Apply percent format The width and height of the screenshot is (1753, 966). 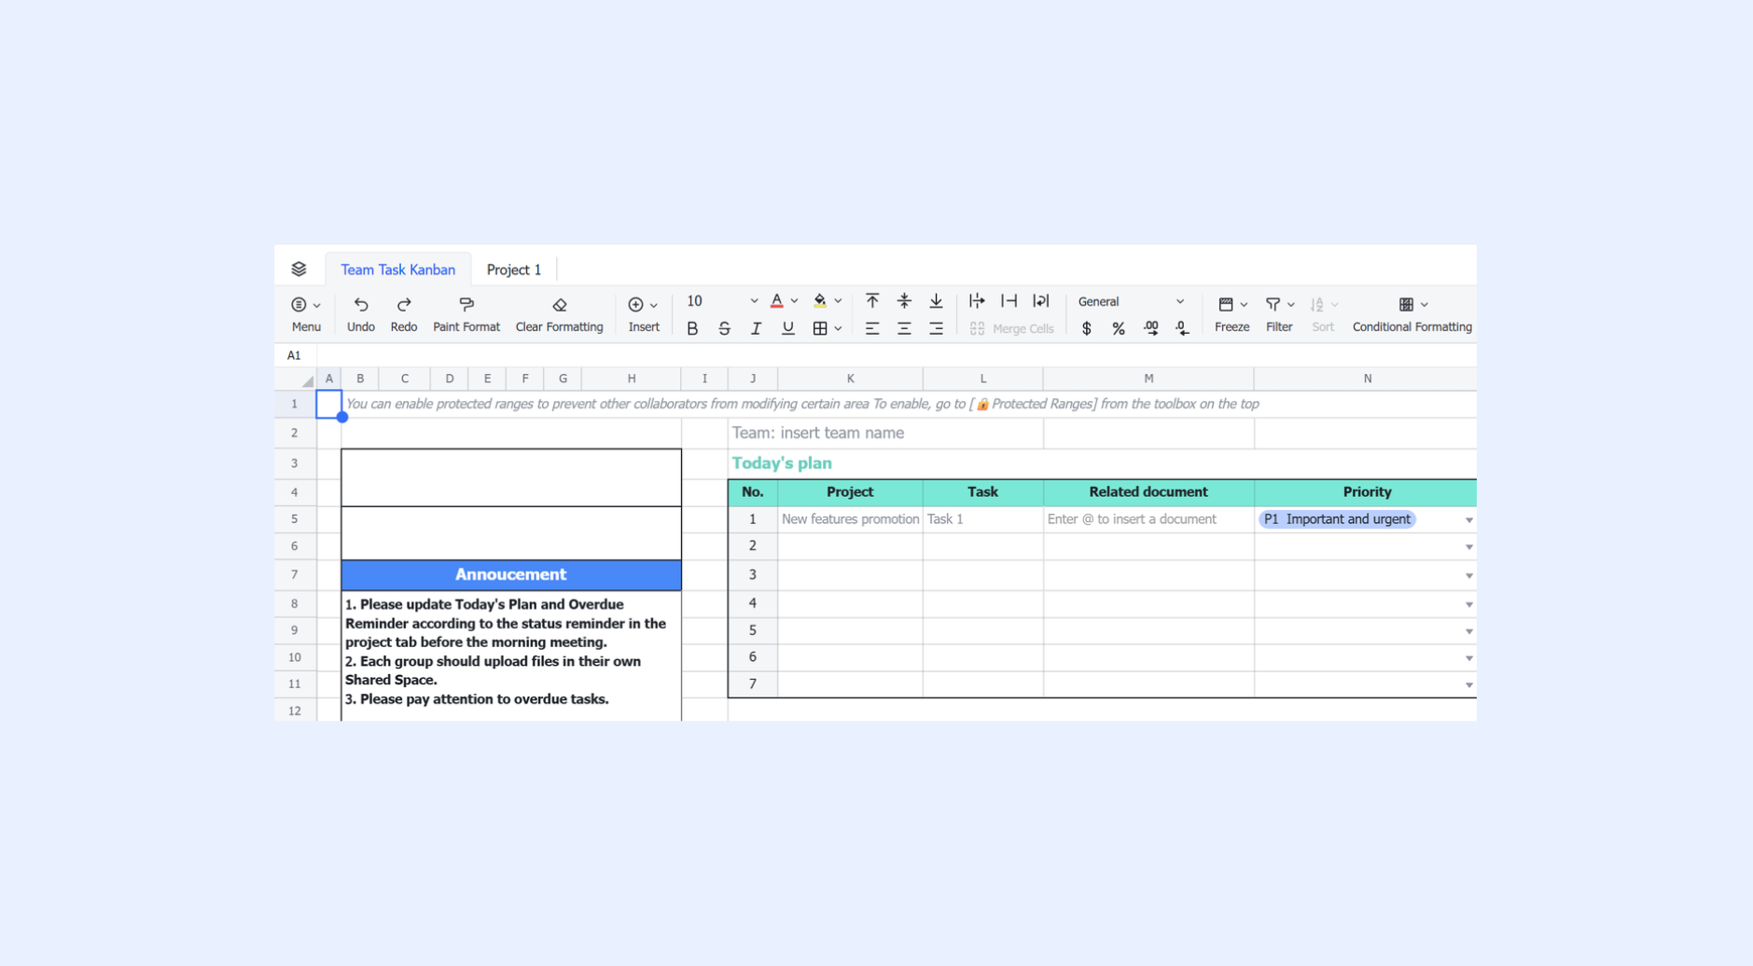(1119, 328)
